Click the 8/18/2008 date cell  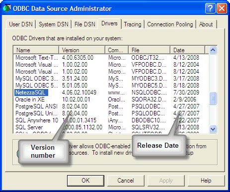tap(186, 86)
